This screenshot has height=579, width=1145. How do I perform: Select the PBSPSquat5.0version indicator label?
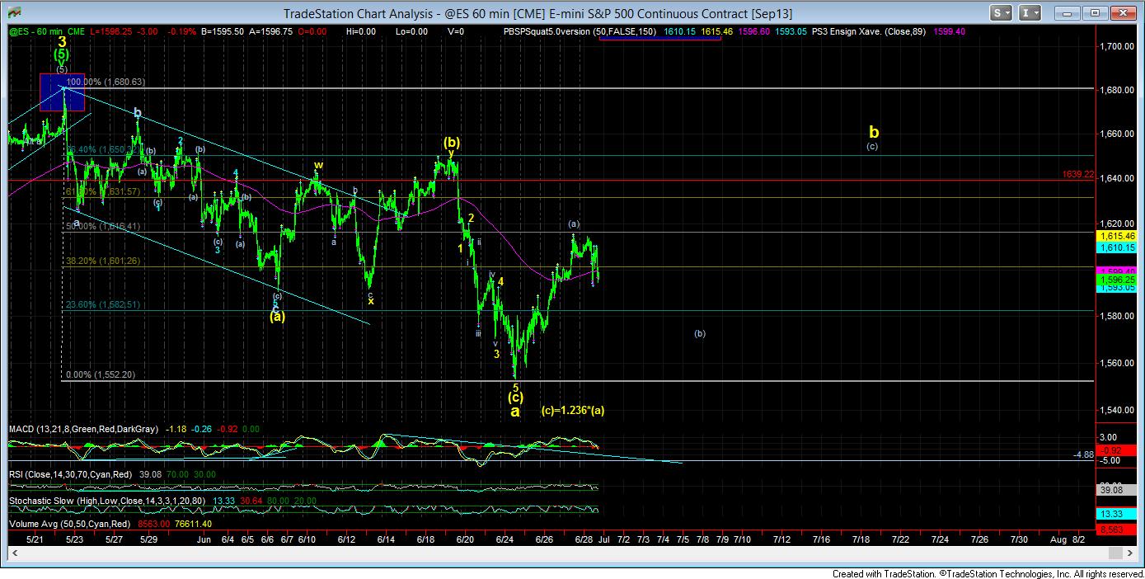(x=578, y=31)
